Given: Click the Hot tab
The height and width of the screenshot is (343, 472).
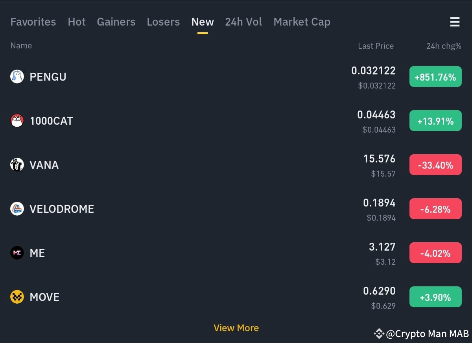Looking at the screenshot, I should 77,22.
